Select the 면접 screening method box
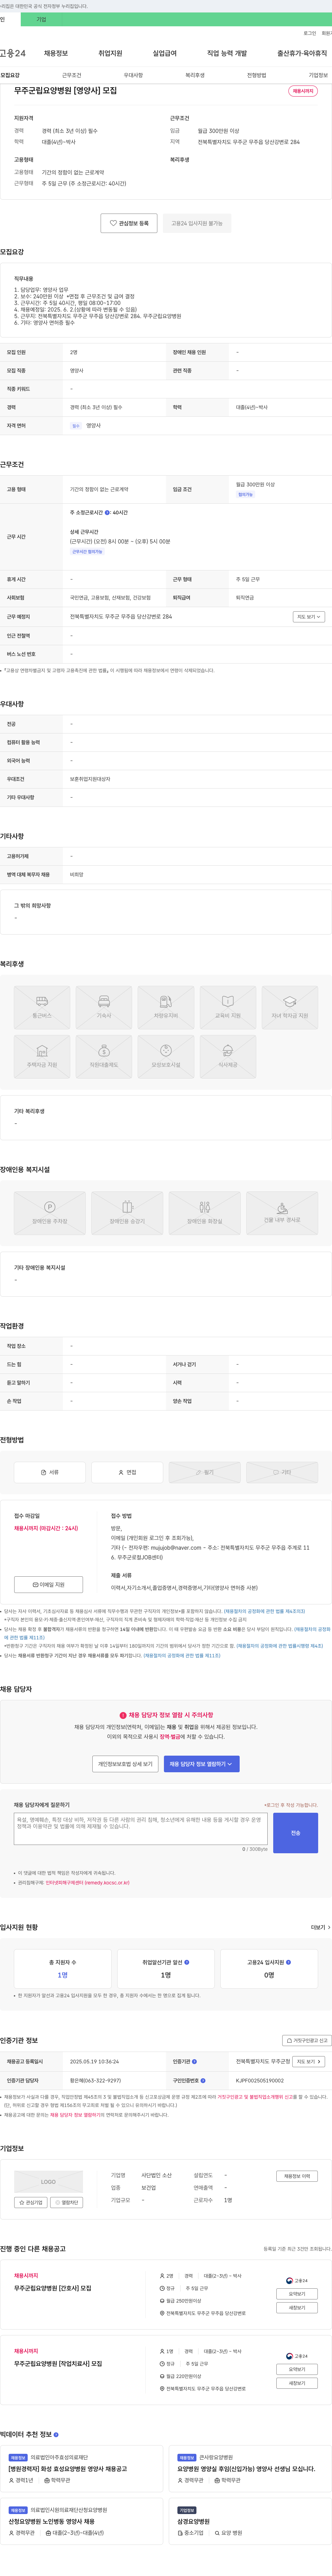The image size is (332, 2576). pyautogui.click(x=127, y=1472)
